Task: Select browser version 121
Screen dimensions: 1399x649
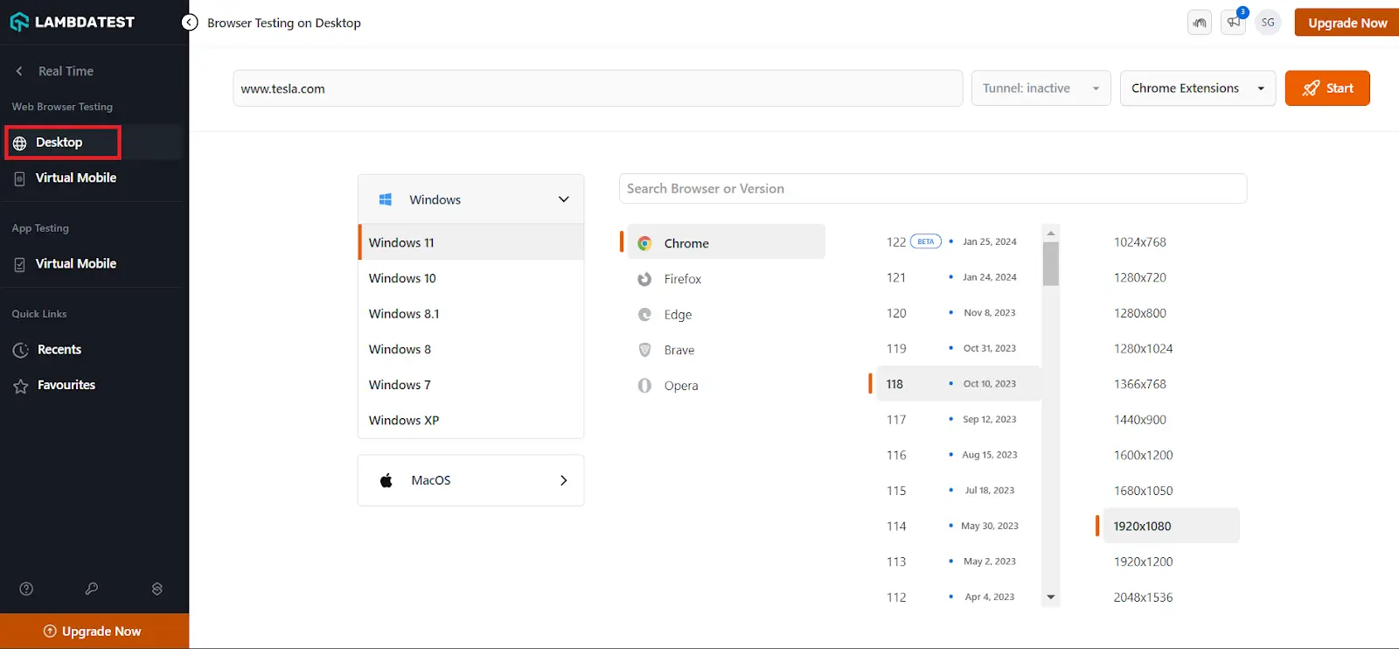Action: [958, 277]
